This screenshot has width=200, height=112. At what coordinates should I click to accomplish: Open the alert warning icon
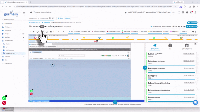click(176, 27)
